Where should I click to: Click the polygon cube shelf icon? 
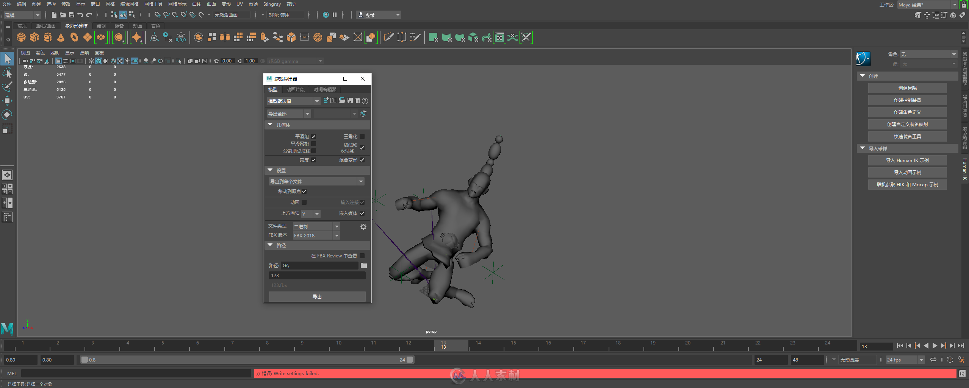coord(34,37)
